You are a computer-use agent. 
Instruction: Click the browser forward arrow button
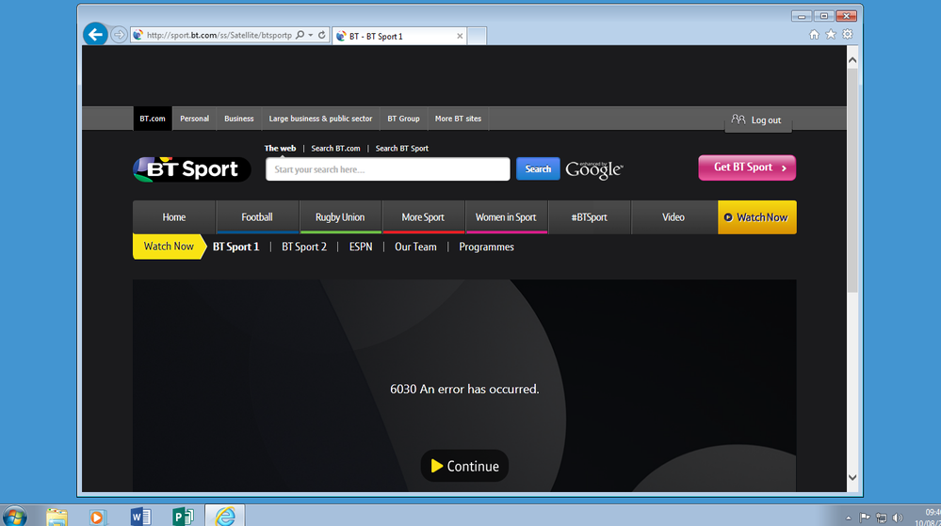pyautogui.click(x=119, y=35)
